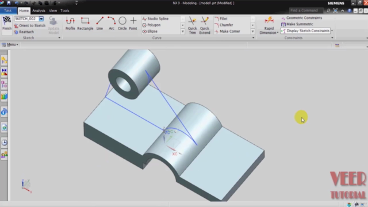Open the Web Browser sidebar tab
Image resolution: width=368 pixels, height=207 pixels.
click(x=4, y=128)
